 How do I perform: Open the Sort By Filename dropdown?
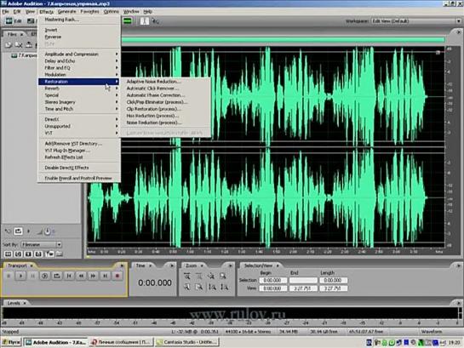click(x=42, y=244)
